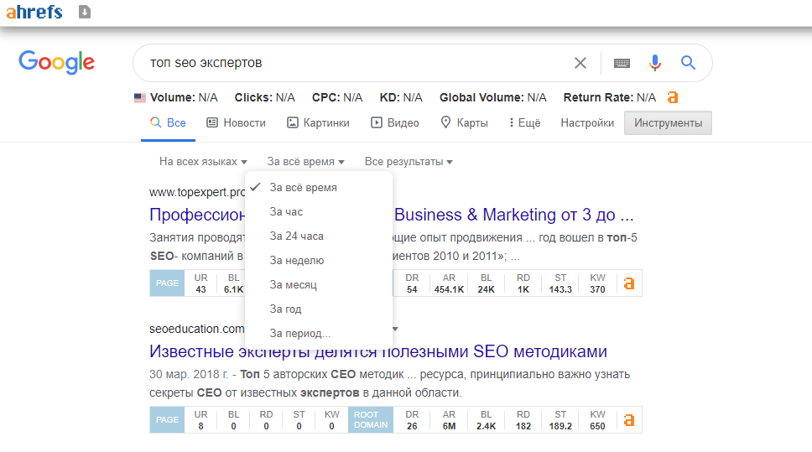This screenshot has width=812, height=452.
Task: Click the www.topexpert.pro URL text
Action: pos(197,192)
